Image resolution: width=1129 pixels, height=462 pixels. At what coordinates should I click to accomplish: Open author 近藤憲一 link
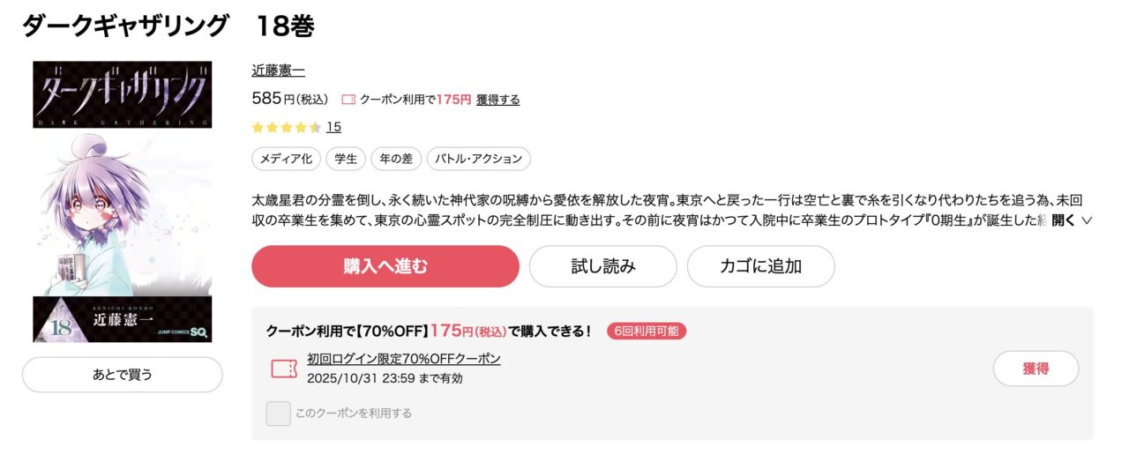pos(278,71)
